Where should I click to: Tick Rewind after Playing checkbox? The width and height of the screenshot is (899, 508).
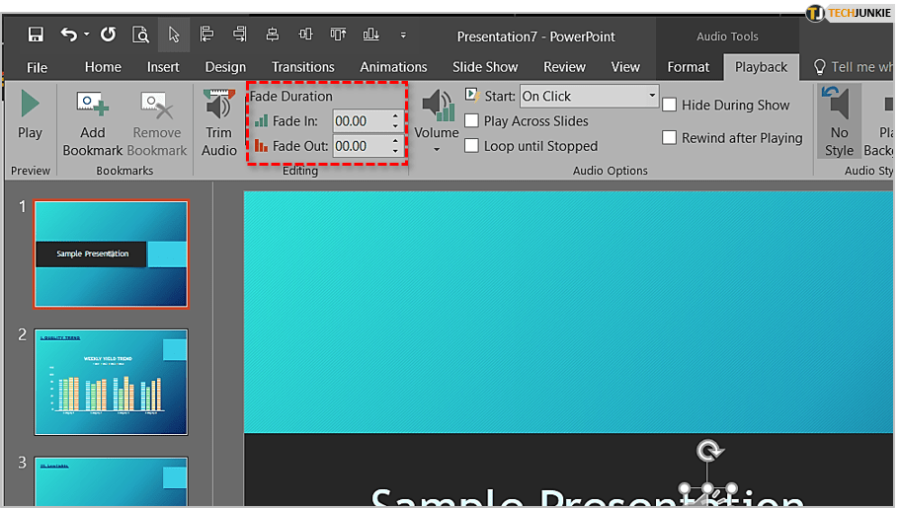[x=670, y=138]
